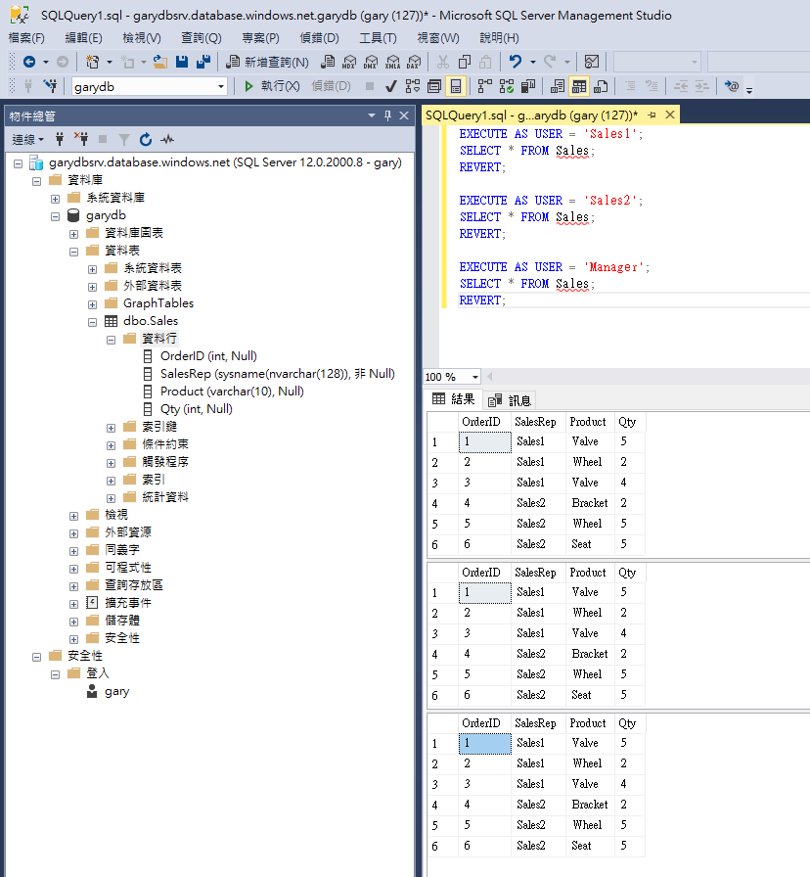Open the Undo history dropdown arrow
The image size is (810, 877).
(x=533, y=62)
